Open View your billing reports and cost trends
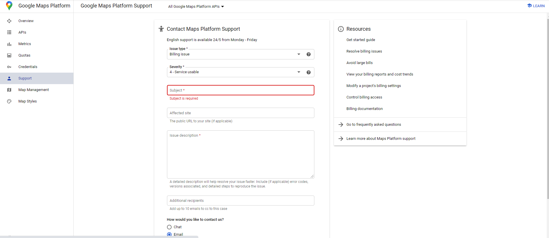The image size is (549, 238). pos(380,74)
